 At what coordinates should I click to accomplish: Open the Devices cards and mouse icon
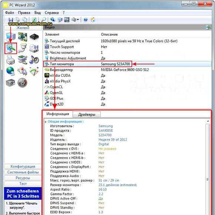coord(23,60)
